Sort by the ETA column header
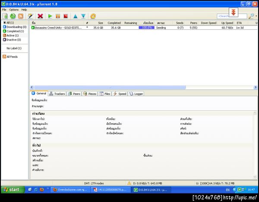 [241, 23]
